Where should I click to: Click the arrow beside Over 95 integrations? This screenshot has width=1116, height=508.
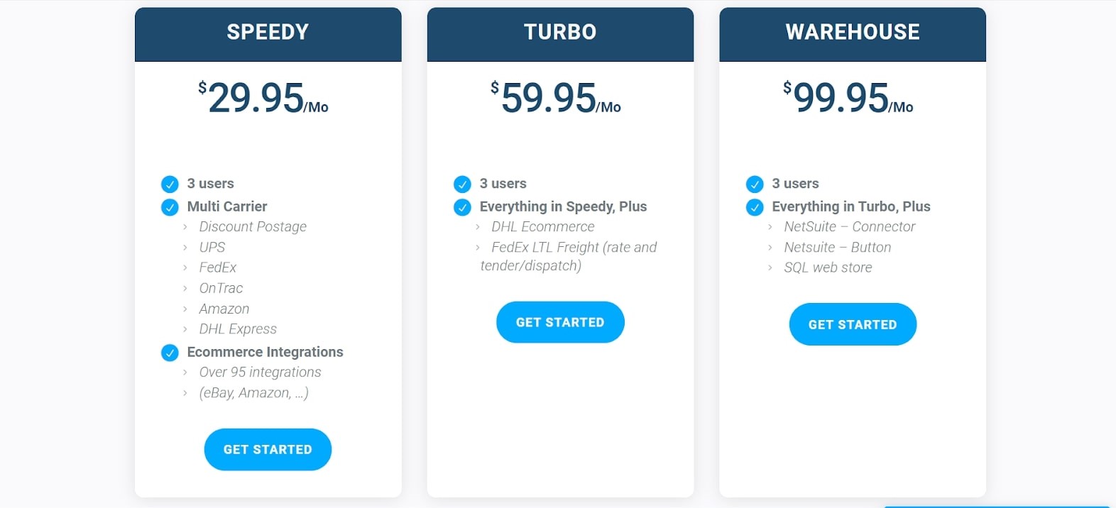pos(185,372)
